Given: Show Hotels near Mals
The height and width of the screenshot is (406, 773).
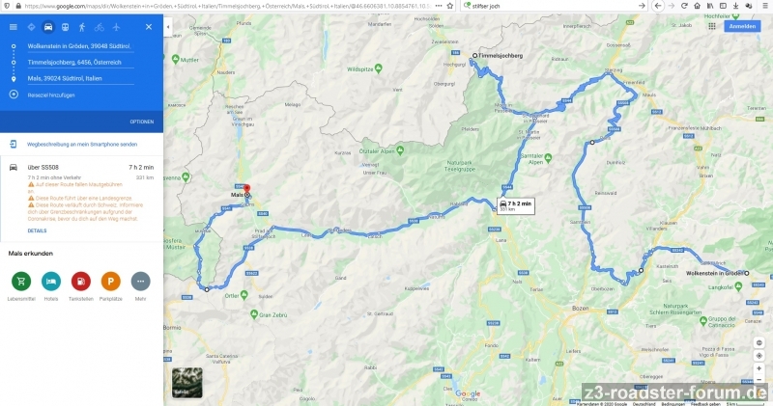Looking at the screenshot, I should click(x=51, y=281).
